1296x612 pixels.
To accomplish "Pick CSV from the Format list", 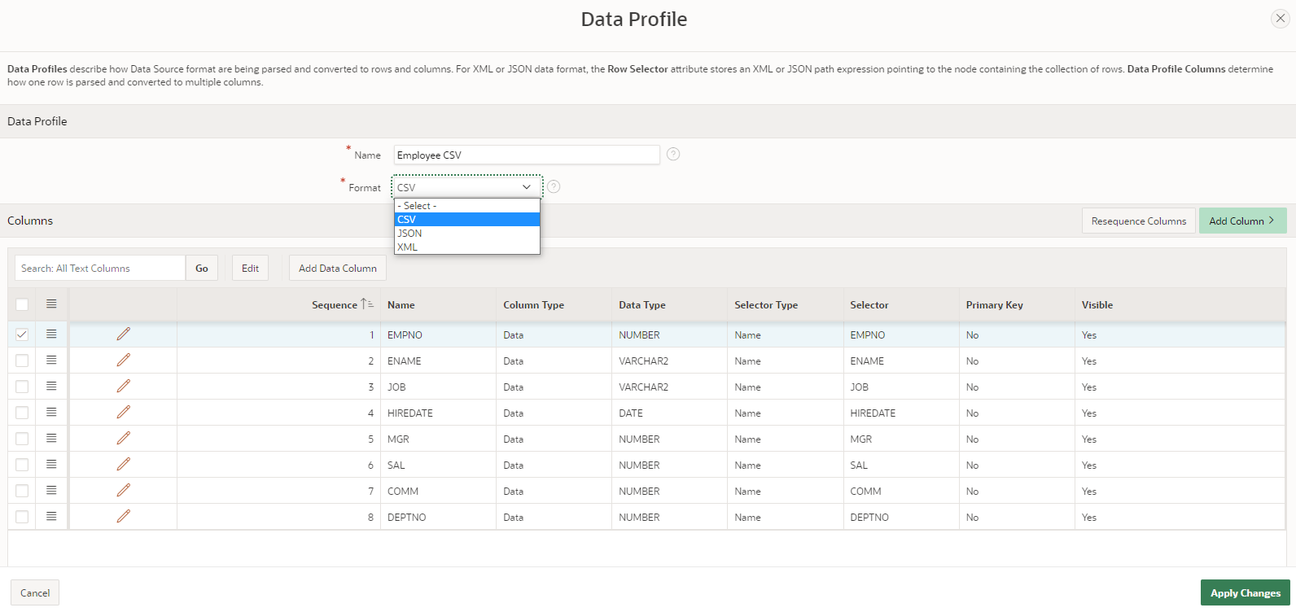I will (x=467, y=220).
